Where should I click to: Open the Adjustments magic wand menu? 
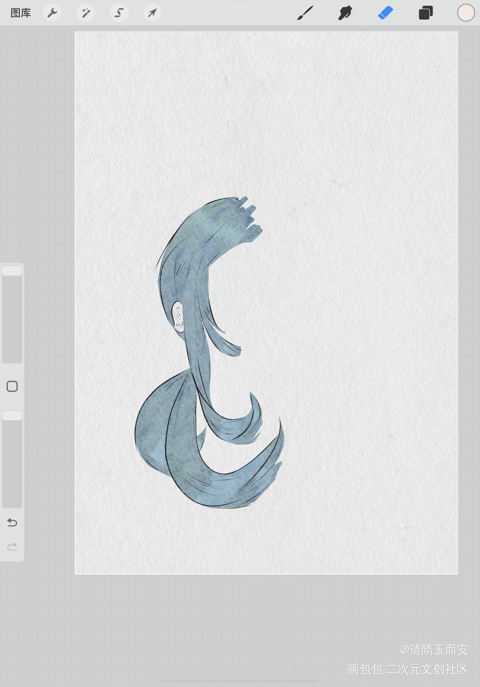point(85,13)
